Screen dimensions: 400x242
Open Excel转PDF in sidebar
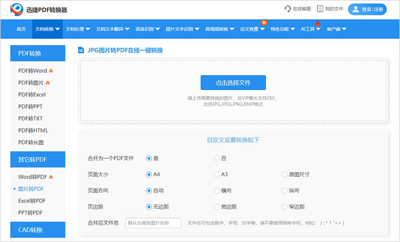(32, 200)
